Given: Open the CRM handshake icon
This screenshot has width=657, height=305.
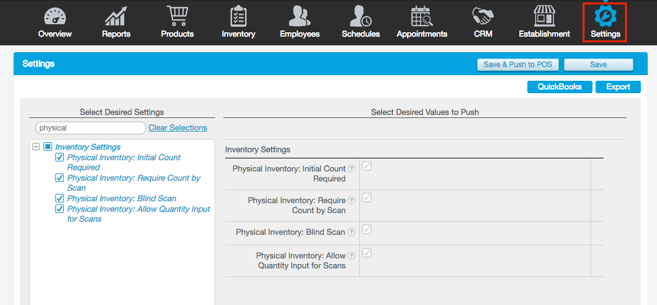Looking at the screenshot, I should (483, 17).
